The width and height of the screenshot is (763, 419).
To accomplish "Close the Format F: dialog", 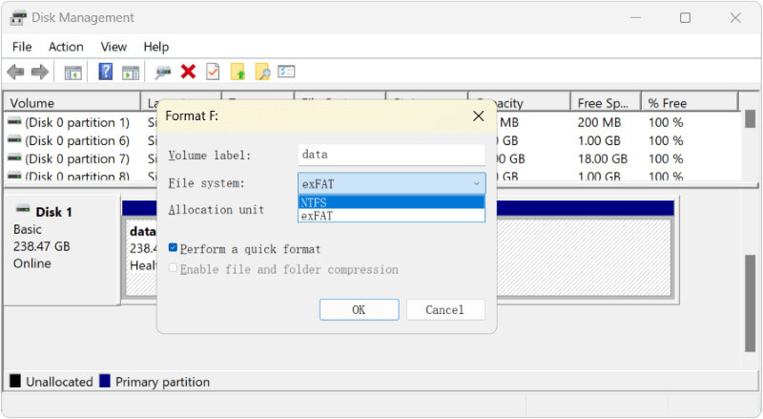I will (479, 116).
